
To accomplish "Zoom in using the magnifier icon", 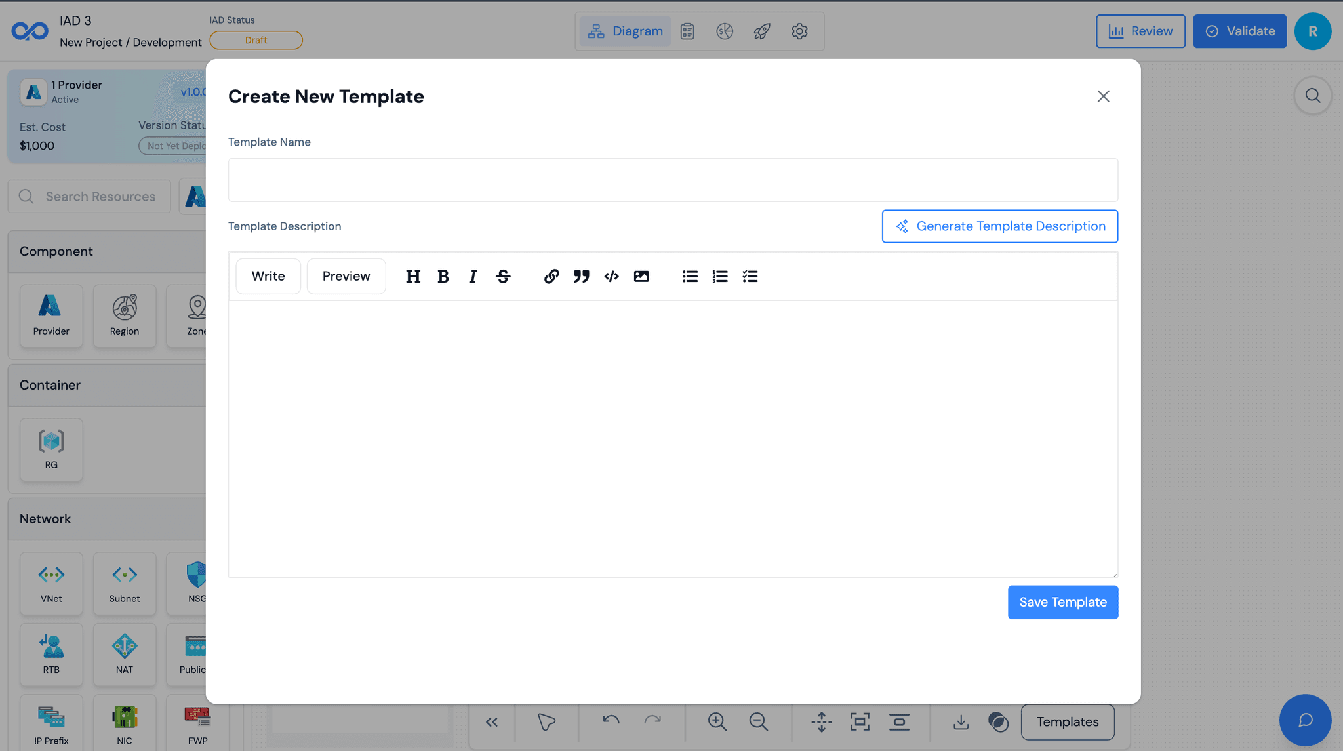I will (717, 721).
